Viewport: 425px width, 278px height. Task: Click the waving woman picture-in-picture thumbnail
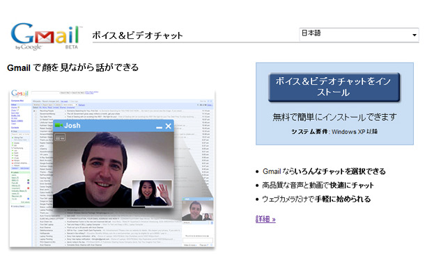click(152, 193)
